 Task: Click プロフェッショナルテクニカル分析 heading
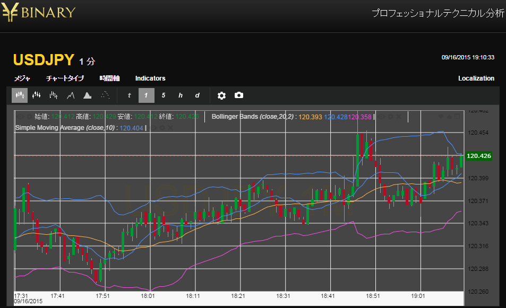(438, 13)
